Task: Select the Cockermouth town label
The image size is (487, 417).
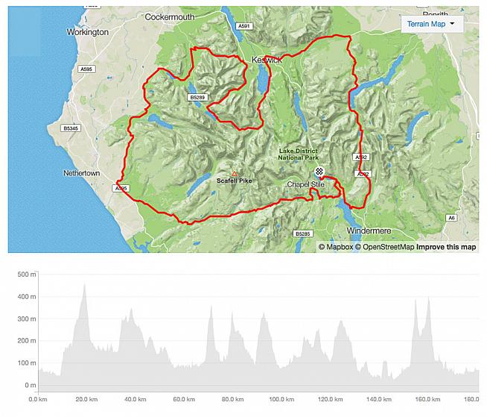Action: (169, 16)
